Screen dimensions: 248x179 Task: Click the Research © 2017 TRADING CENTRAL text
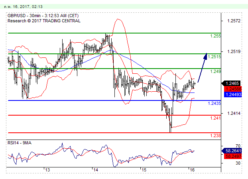(44, 21)
